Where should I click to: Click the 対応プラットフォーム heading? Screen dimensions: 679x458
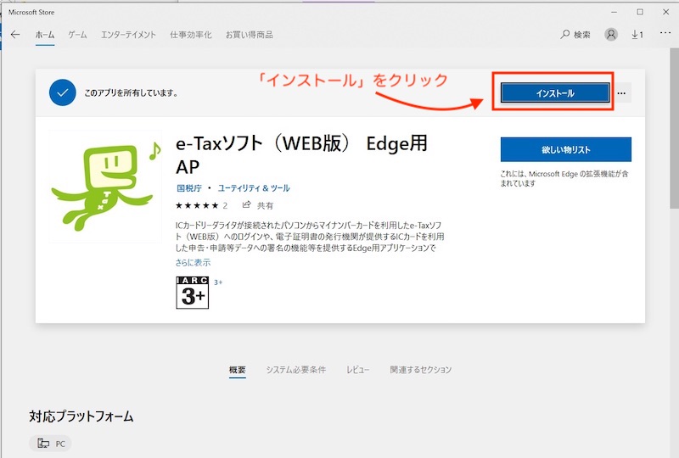tap(81, 416)
